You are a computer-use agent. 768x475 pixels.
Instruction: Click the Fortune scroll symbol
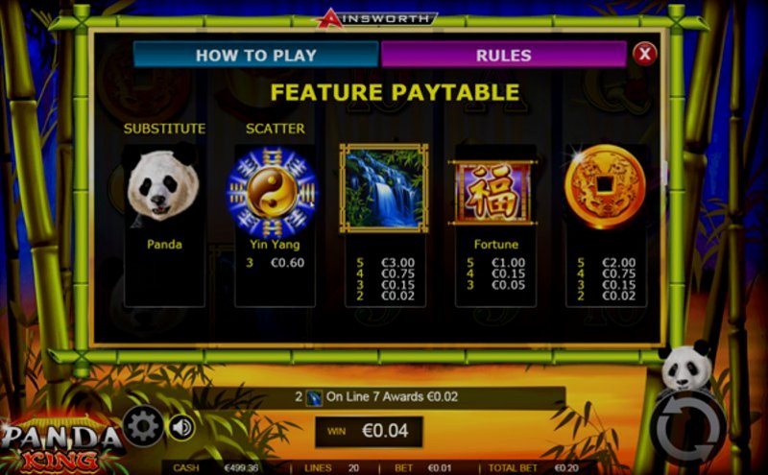coord(493,193)
